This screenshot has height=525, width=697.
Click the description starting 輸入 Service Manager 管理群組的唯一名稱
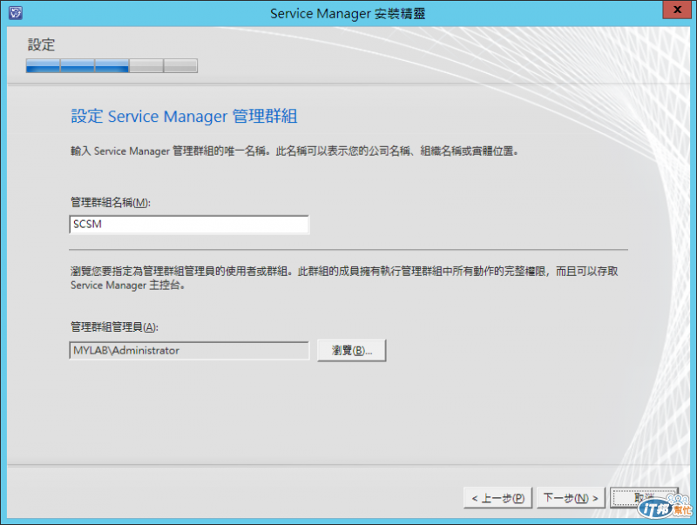point(294,151)
